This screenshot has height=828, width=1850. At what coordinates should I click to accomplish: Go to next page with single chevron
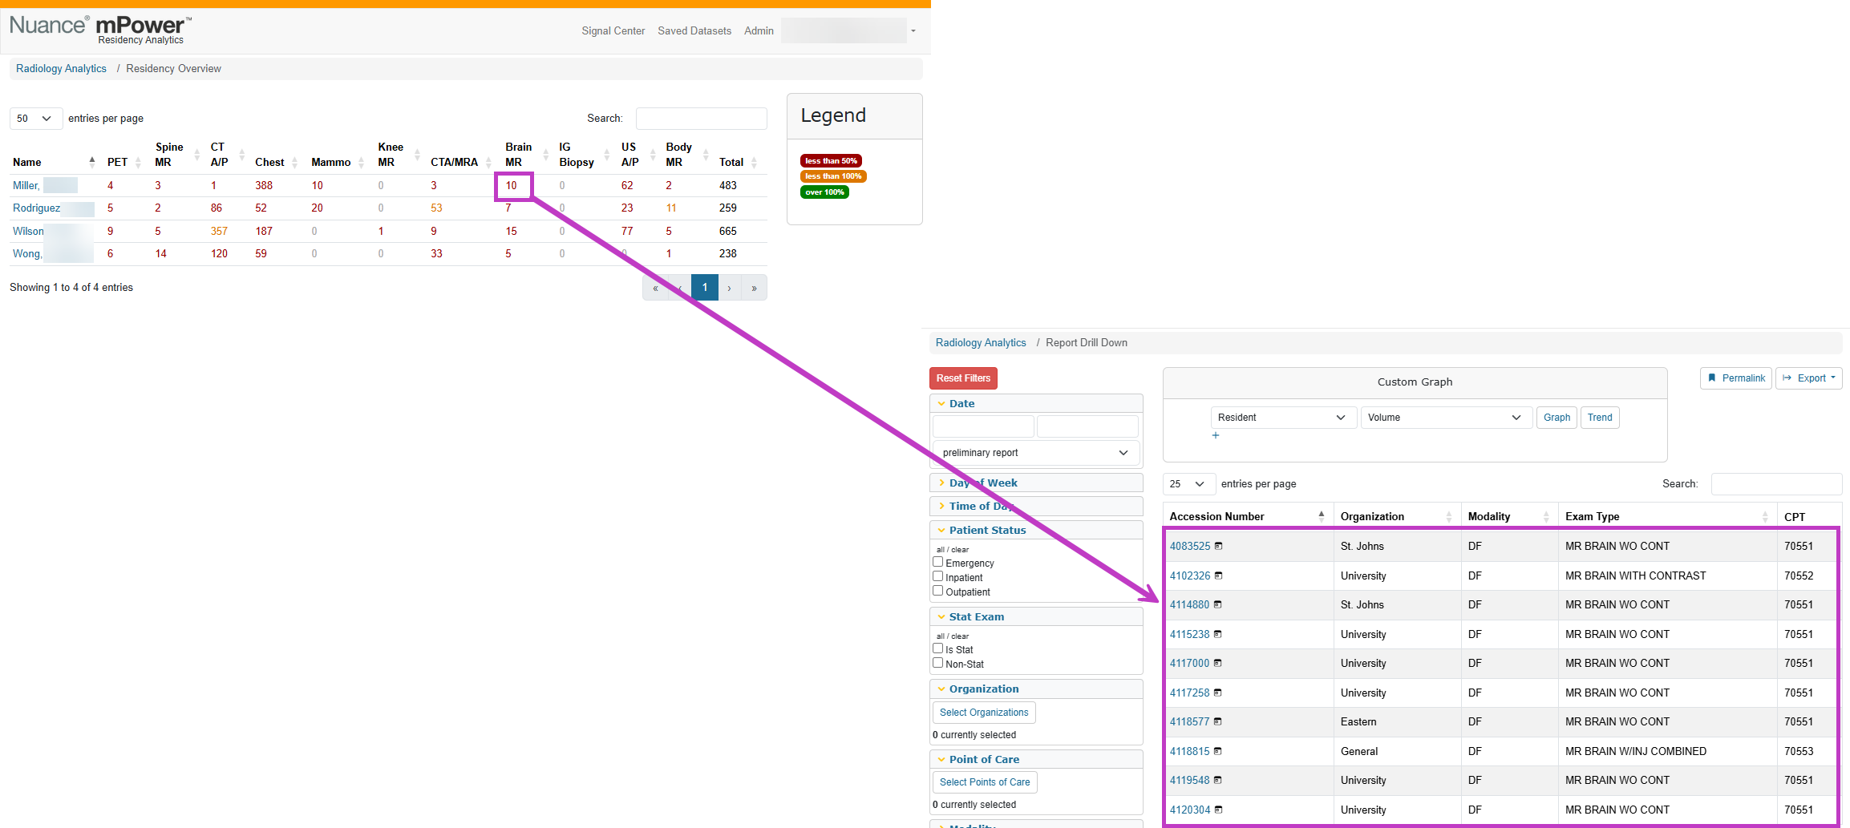(x=729, y=288)
